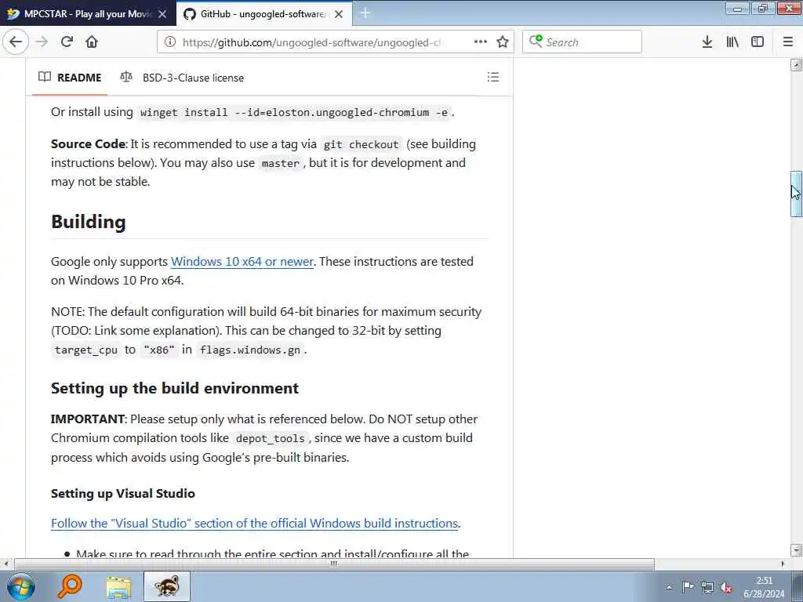Click the "x86" code text
803x602 pixels.
click(159, 350)
